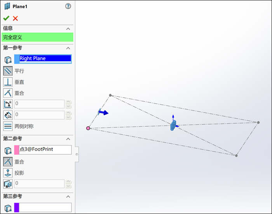Click the third reference selection field
The image size is (272, 214).
(45, 207)
